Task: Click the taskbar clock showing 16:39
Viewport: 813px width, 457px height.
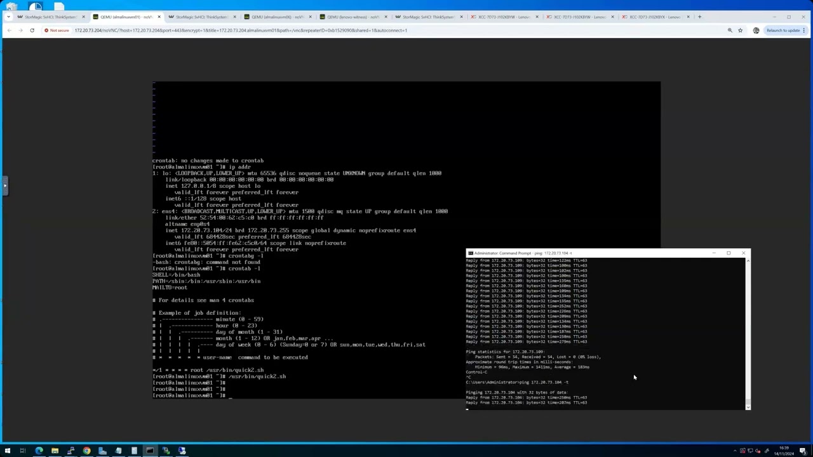Action: (x=784, y=451)
